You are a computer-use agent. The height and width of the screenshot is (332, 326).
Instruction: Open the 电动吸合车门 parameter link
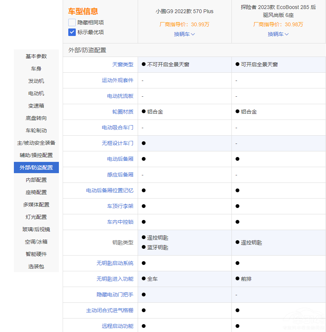click(x=117, y=127)
